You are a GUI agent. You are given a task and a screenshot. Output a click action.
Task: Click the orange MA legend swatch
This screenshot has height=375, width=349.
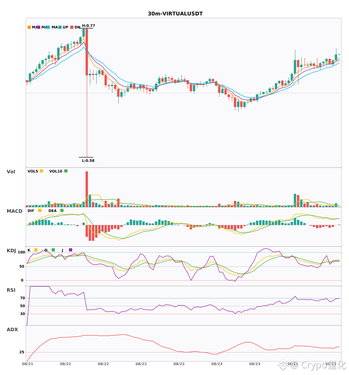[29, 27]
